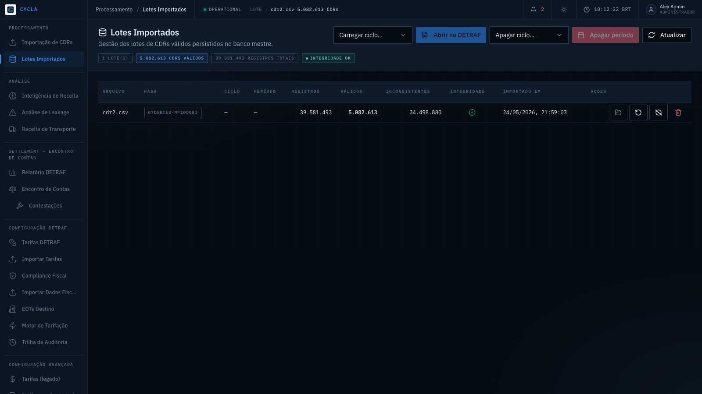Click the OPERATIONAL status indicator
Screen dimensions: 702x394
[222, 9]
